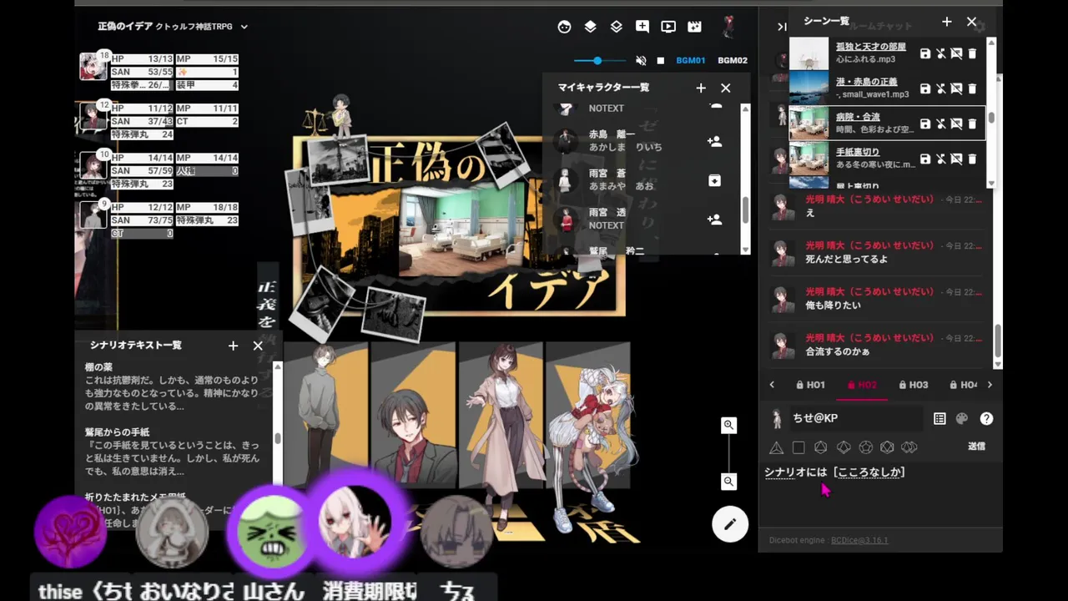The width and height of the screenshot is (1068, 601).
Task: Click the pencil edit floating button
Action: coord(730,524)
